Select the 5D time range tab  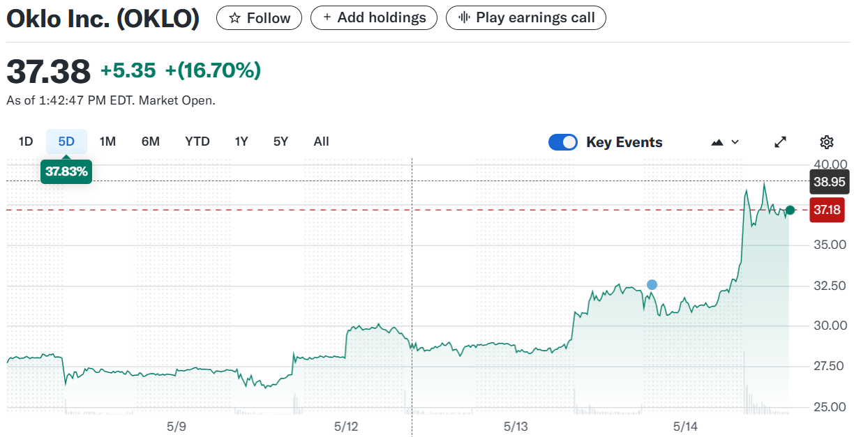[66, 141]
